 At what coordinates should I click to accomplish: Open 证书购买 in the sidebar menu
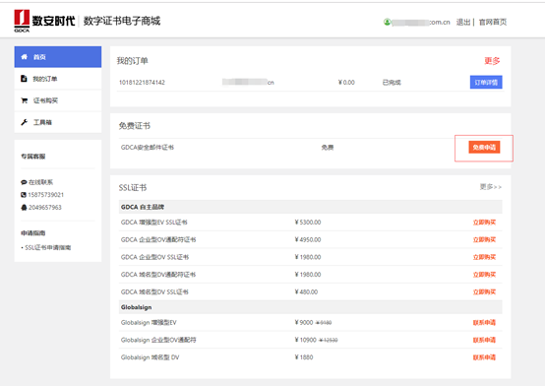click(x=58, y=100)
